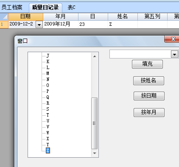The image size is (179, 167).
Task: Click the 日期 column header
Action: point(26,17)
